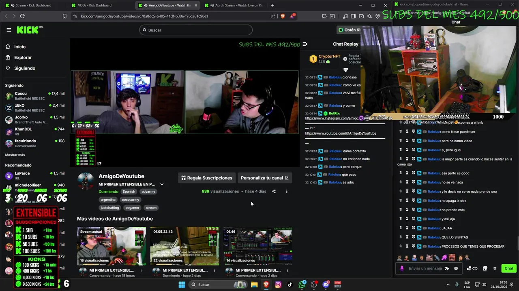Open options for 14 visualizaciones video card
The height and width of the screenshot is (291, 519).
click(x=287, y=270)
